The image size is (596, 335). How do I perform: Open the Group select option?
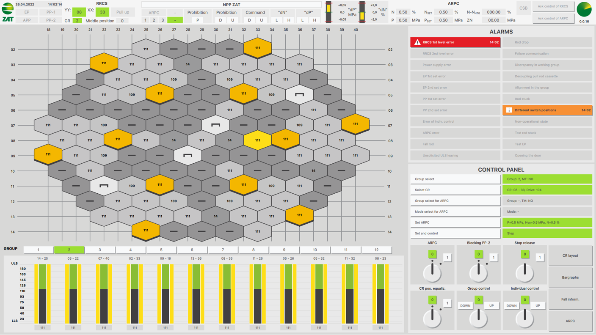(455, 179)
